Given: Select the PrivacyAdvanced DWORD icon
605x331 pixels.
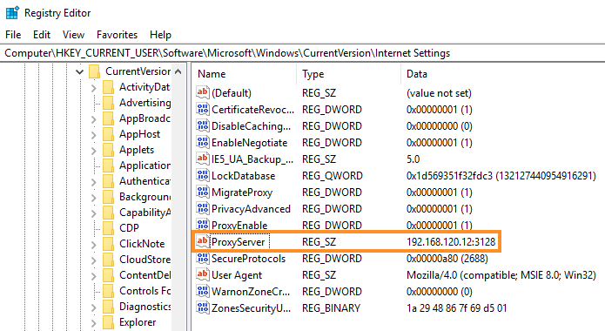Looking at the screenshot, I should [203, 209].
